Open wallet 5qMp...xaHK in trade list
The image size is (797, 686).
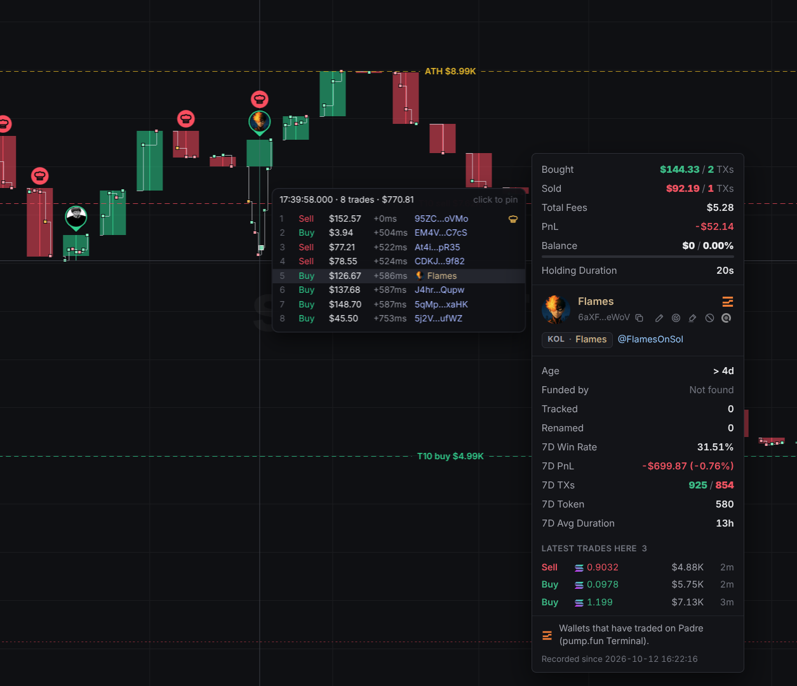(x=441, y=304)
